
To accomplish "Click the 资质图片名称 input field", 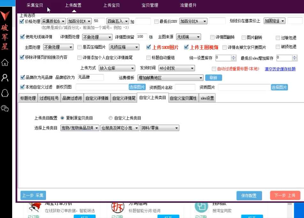I will click(185, 87).
